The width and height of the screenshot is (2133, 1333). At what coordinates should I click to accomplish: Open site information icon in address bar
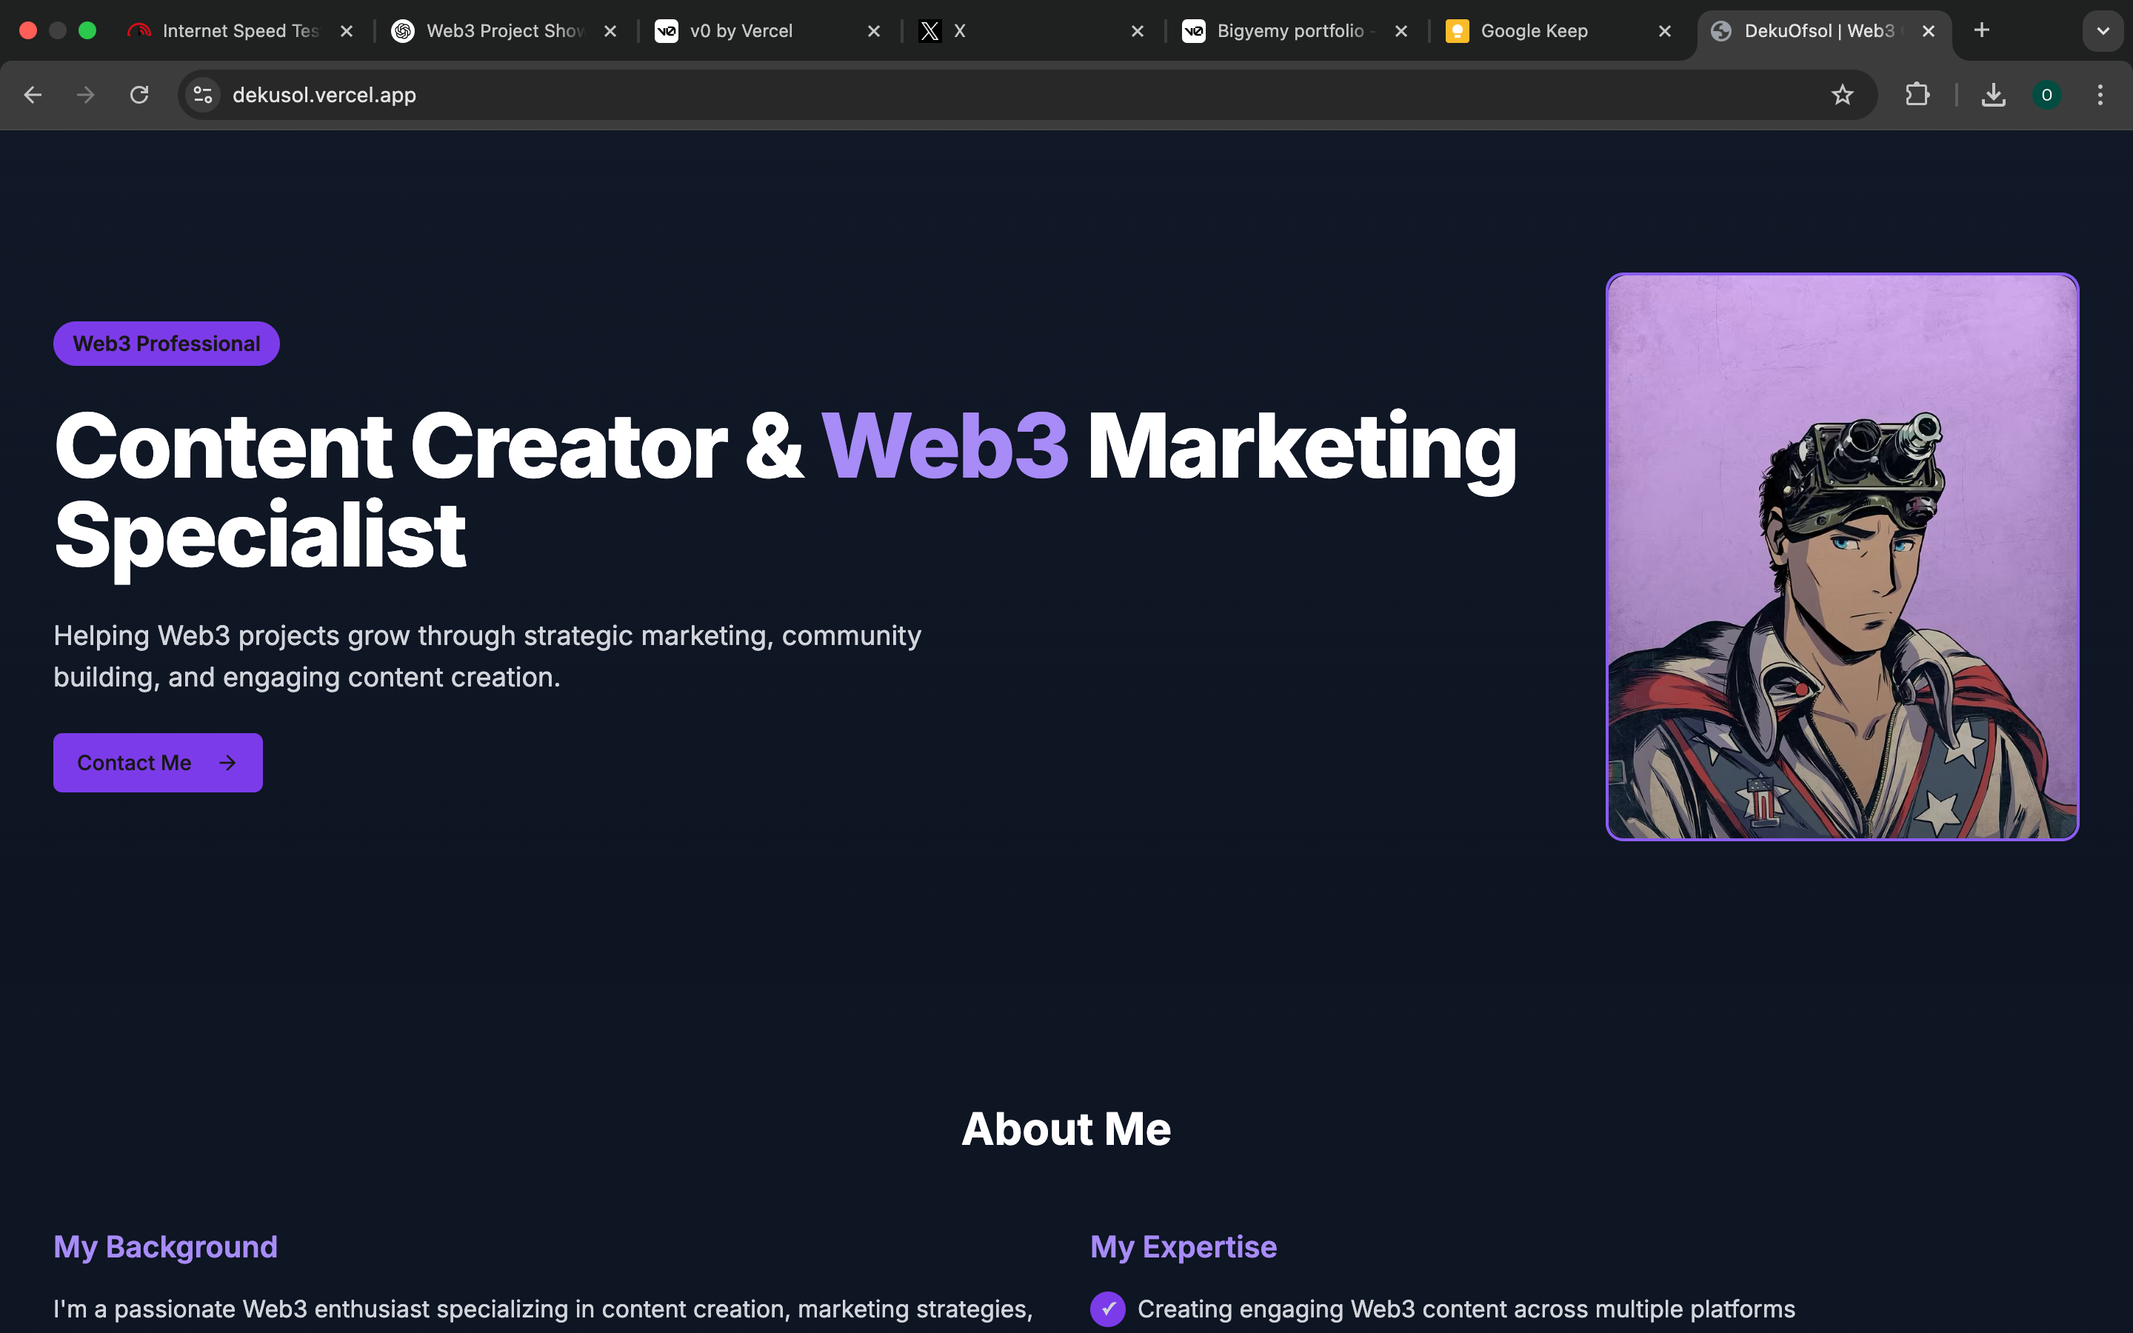pos(203,94)
